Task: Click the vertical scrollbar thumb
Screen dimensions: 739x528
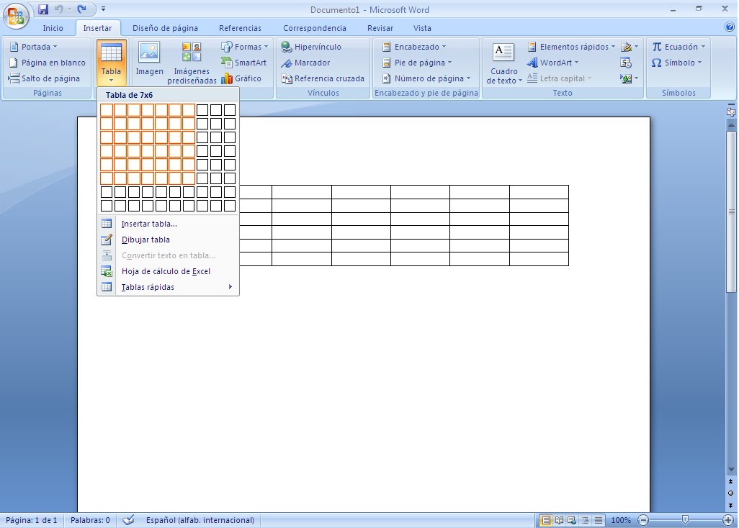Action: point(731,212)
